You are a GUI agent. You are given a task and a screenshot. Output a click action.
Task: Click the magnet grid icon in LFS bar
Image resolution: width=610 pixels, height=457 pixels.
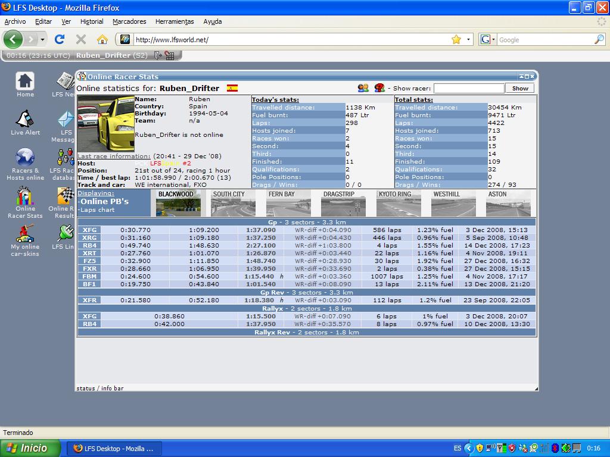click(x=169, y=55)
